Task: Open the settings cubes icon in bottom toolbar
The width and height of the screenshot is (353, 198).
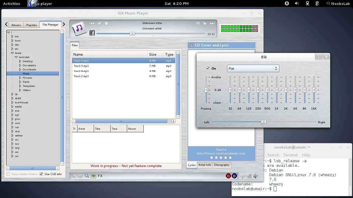Action: click(249, 176)
